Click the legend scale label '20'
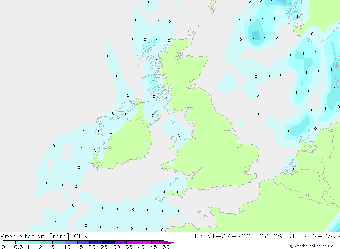Viewport: 340px width, 249px height. point(92,247)
